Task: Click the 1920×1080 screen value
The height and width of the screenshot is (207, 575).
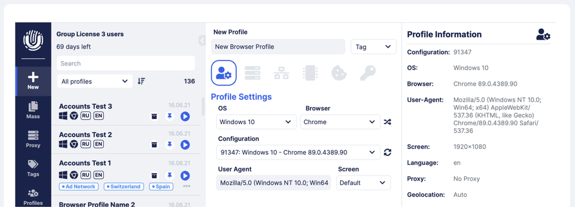Action: point(470,147)
